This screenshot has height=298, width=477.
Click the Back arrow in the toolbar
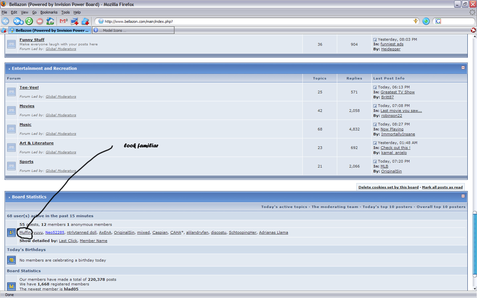(5, 21)
